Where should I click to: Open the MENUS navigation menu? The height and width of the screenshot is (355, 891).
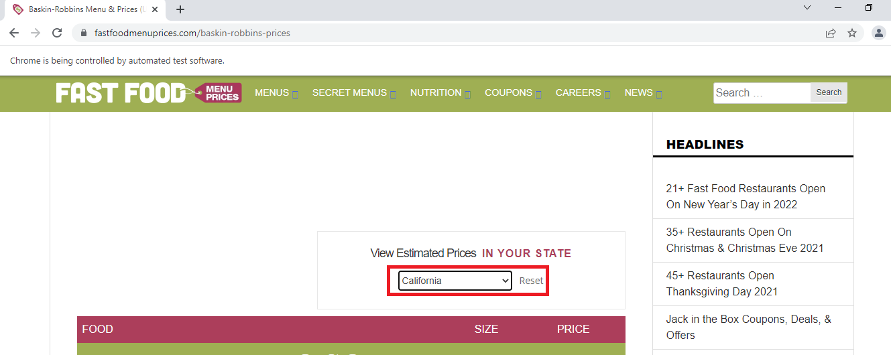click(272, 93)
